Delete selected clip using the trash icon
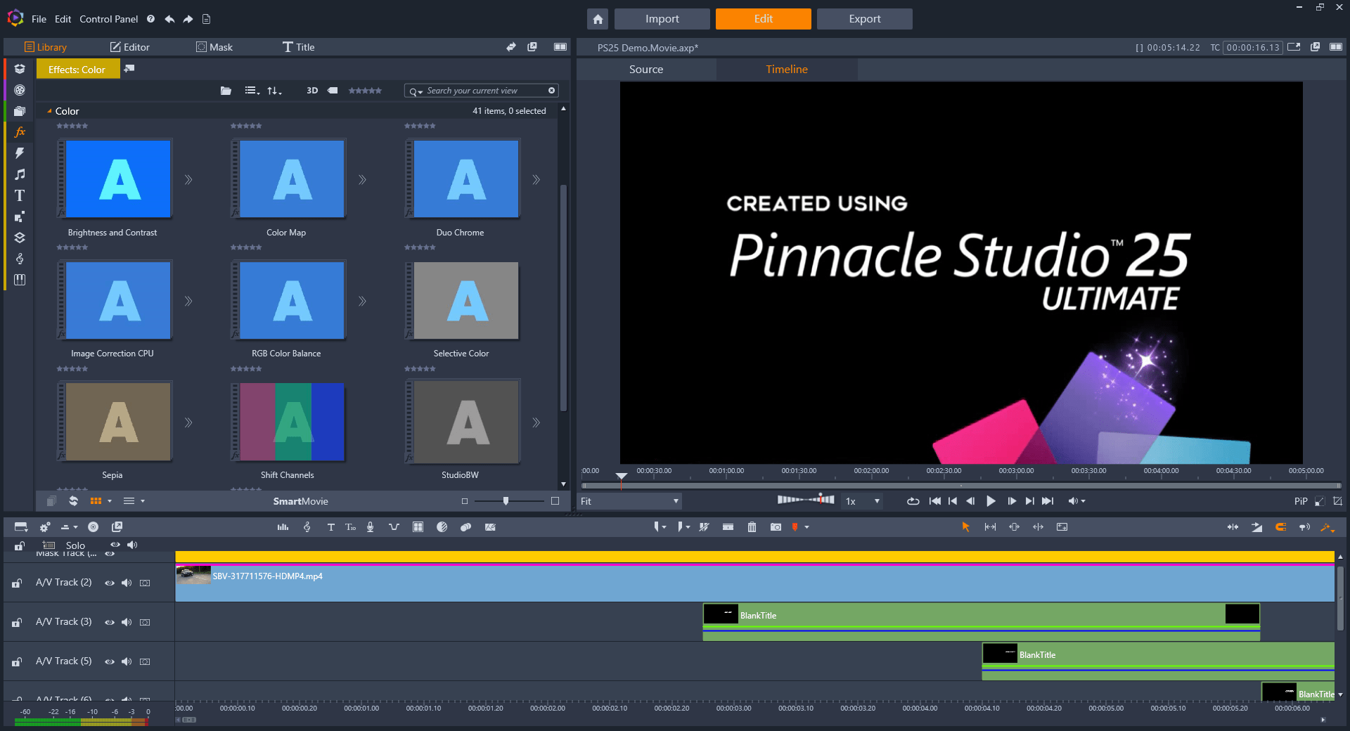The image size is (1350, 731). click(x=751, y=527)
